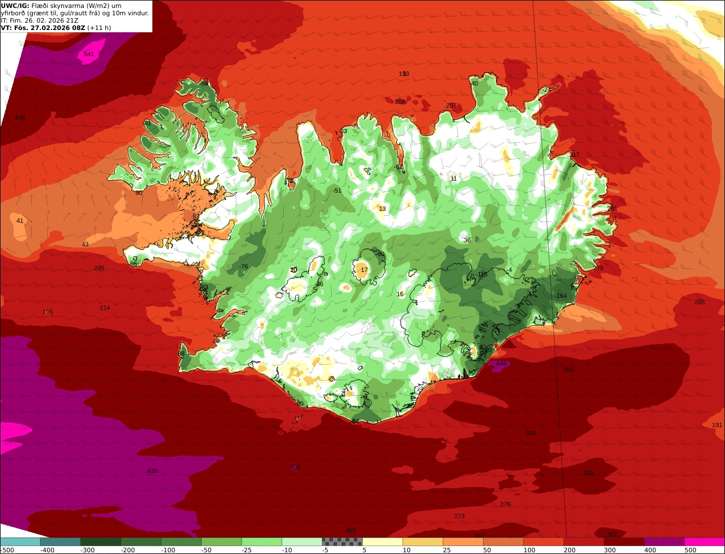Click the '(+11 h)' forecast offset text

(x=99, y=27)
